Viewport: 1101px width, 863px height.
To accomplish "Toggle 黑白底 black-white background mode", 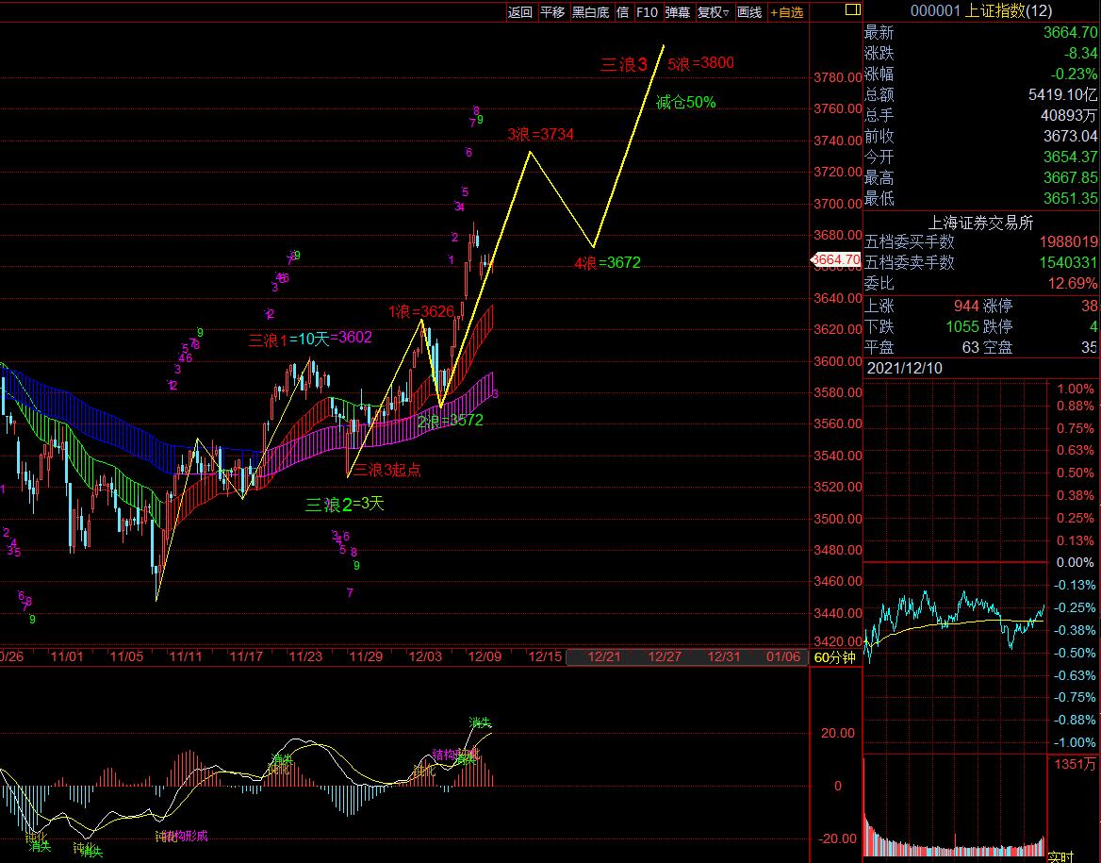I will point(591,12).
